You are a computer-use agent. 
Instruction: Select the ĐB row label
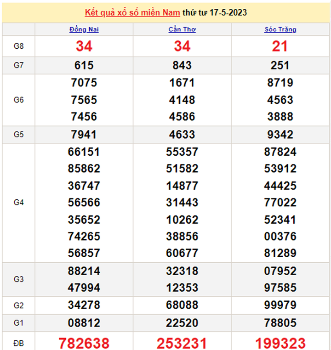(x=18, y=343)
